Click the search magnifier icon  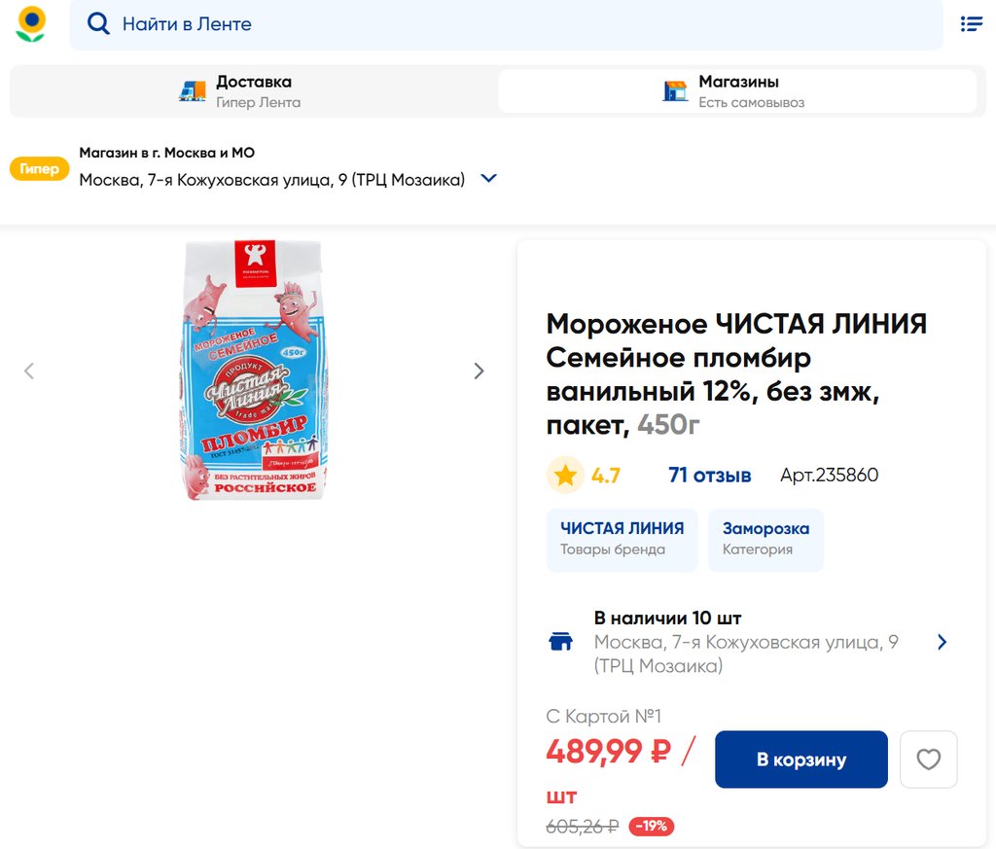coord(98,24)
